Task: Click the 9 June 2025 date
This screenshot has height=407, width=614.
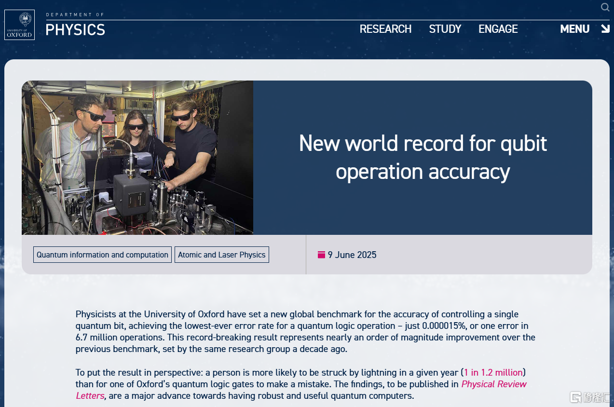Action: 352,255
